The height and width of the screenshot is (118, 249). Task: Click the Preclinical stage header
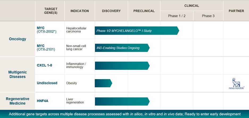tap(144, 11)
